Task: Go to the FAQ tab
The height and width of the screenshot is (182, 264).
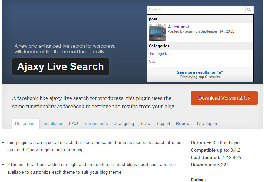Action: 73,123
